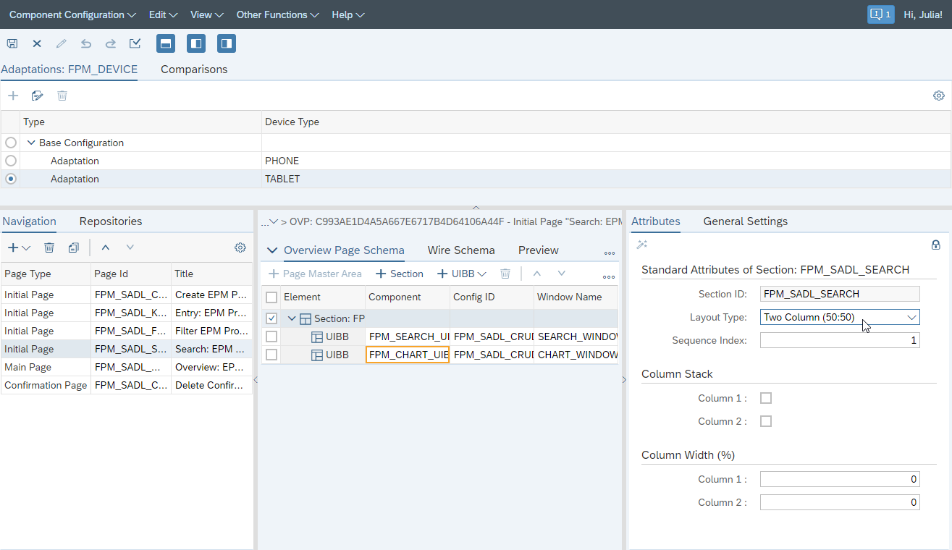Open the UIBB dropdown in the schema toolbar
Image resolution: width=952 pixels, height=550 pixels.
point(481,274)
